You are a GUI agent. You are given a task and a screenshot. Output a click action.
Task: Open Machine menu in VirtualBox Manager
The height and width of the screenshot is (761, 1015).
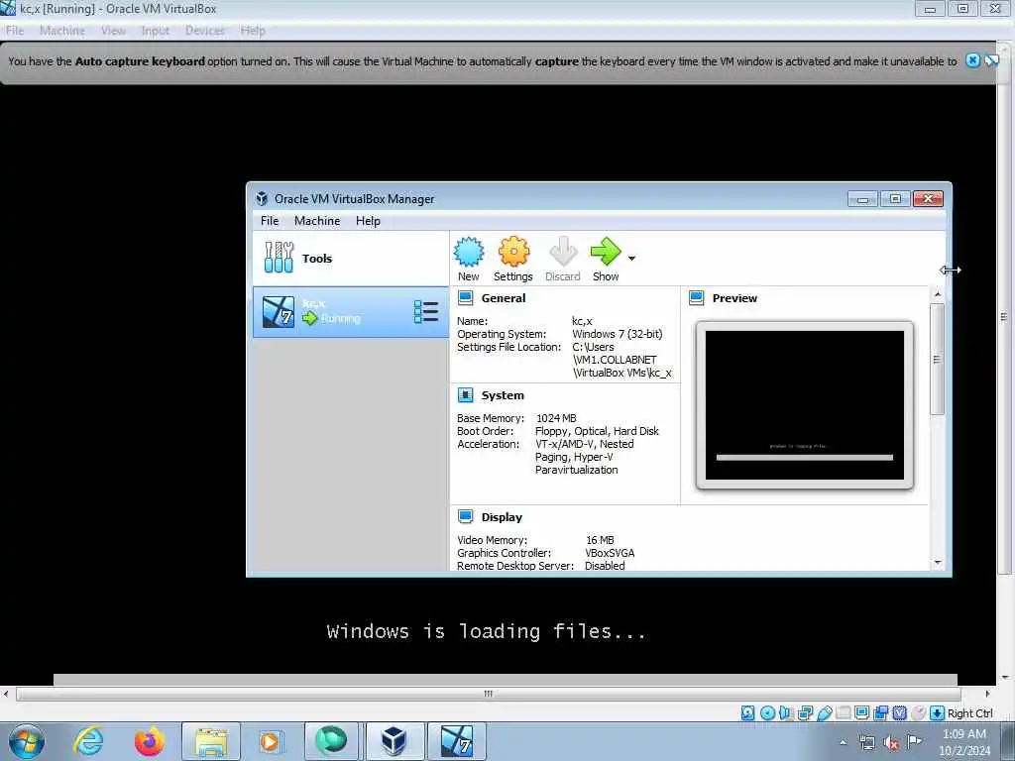pyautogui.click(x=317, y=221)
